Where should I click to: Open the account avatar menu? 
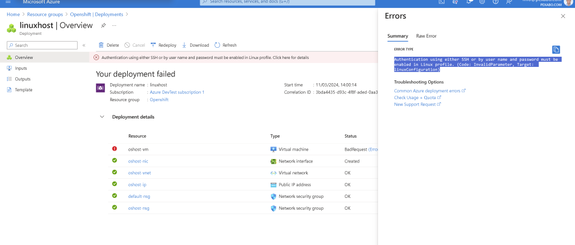568,2
